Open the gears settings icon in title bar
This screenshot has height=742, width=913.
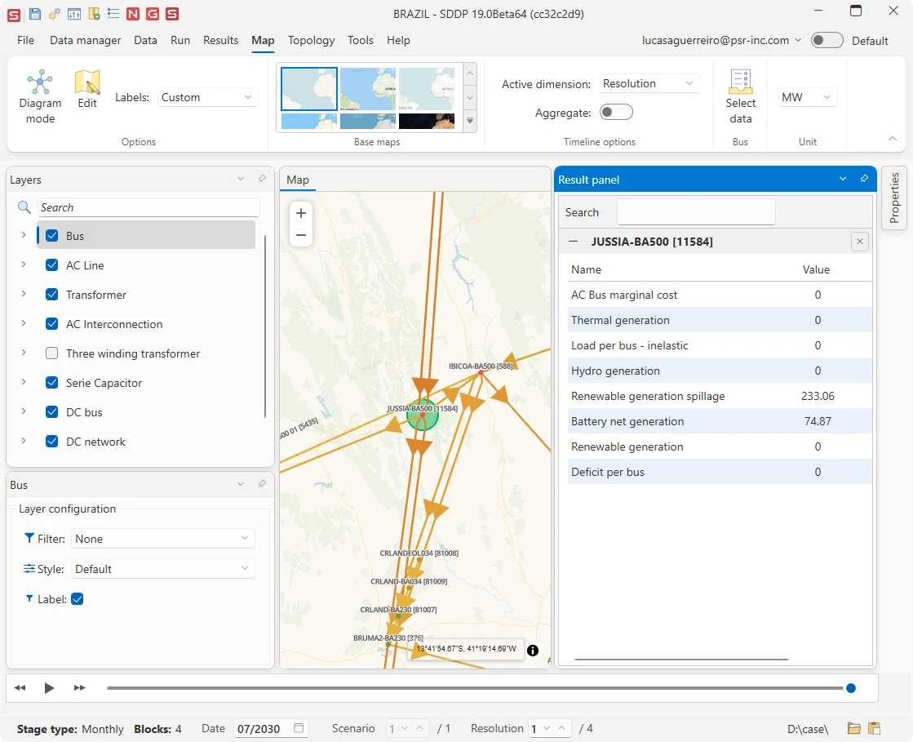click(x=54, y=14)
